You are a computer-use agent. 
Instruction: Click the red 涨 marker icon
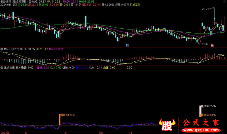212,45
